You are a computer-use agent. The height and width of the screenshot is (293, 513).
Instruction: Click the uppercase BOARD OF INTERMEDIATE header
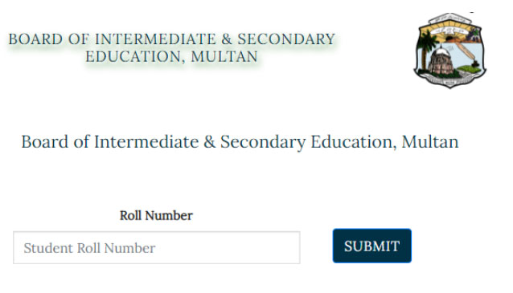tap(172, 39)
